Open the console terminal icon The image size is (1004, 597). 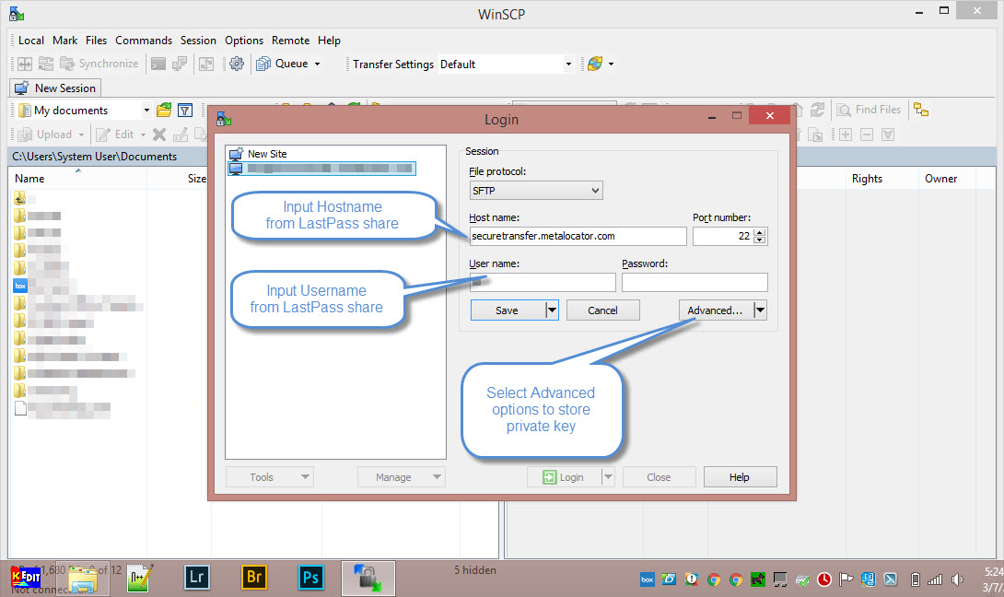coord(158,64)
